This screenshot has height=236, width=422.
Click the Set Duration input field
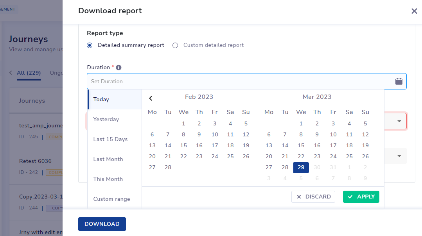click(246, 81)
